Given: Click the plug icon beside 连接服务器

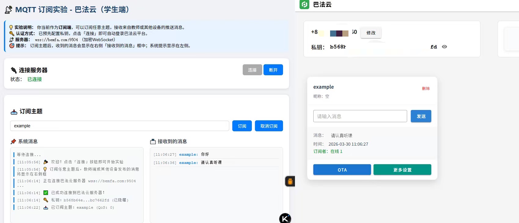Looking at the screenshot, I should (x=14, y=70).
